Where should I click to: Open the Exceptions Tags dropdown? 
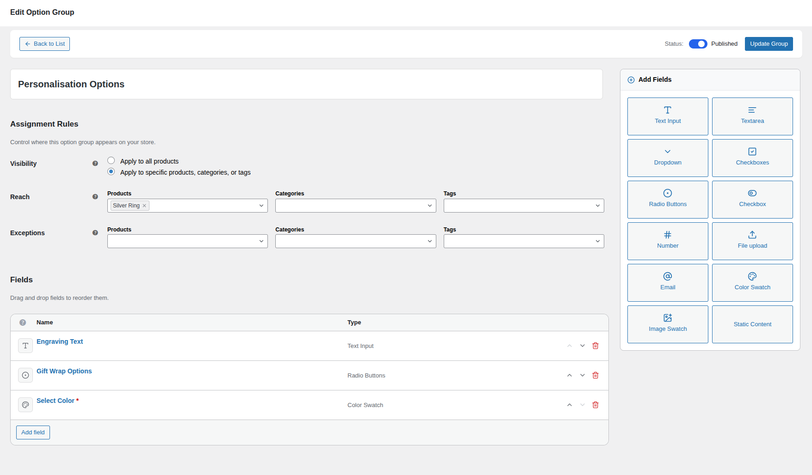point(524,241)
